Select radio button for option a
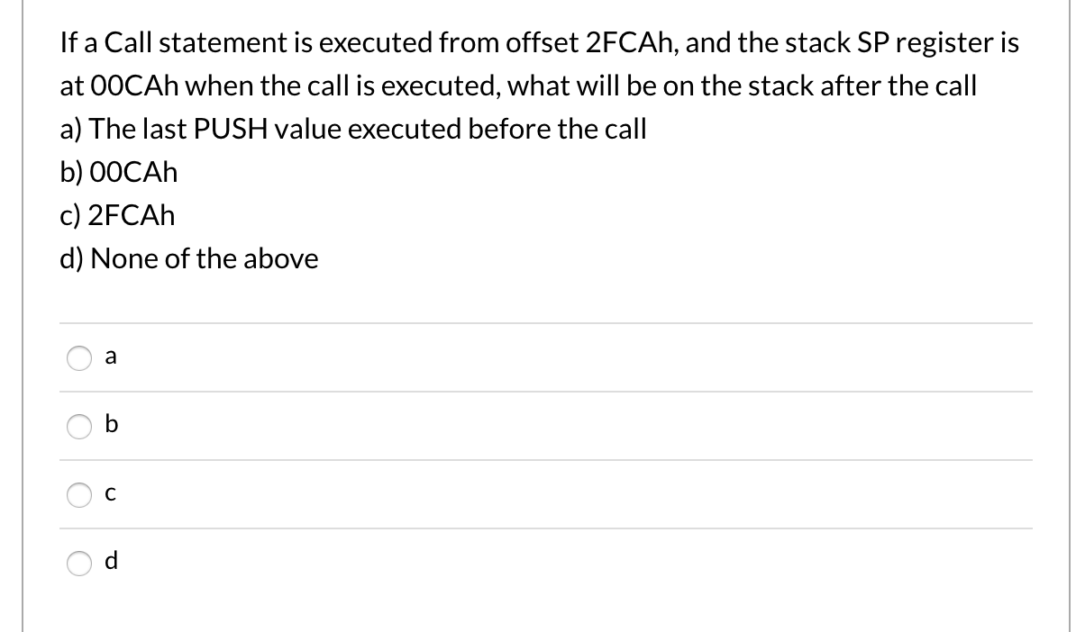The width and height of the screenshot is (1076, 632). (79, 357)
